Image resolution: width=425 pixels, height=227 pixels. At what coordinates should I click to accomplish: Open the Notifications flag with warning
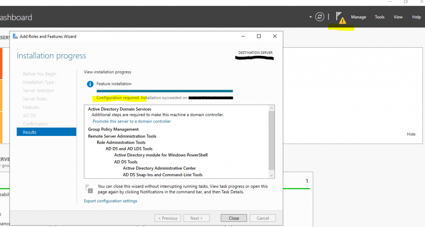click(x=340, y=17)
